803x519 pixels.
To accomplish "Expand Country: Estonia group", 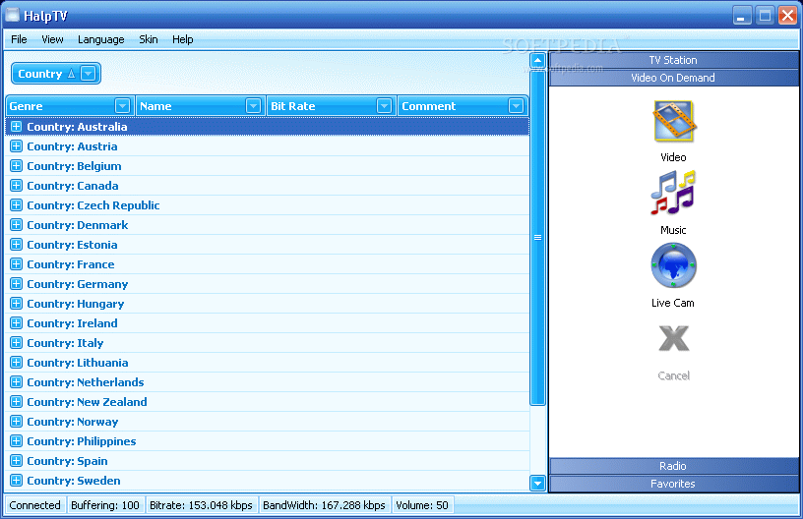I will (17, 245).
